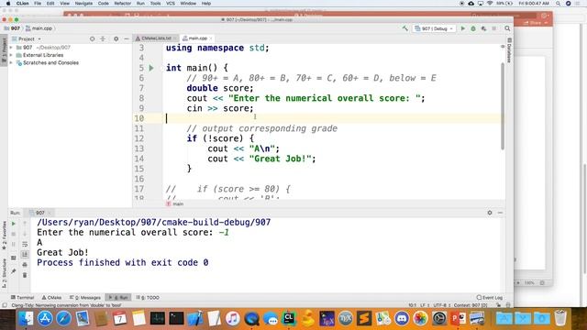The height and width of the screenshot is (330, 587).
Task: Open the VCS menu
Action: point(171,4)
